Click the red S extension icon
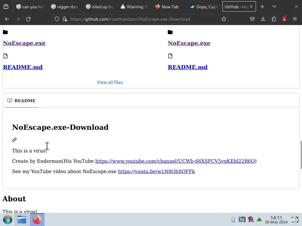Image resolution: width=302 pixels, height=226 pixels. pyautogui.click(x=284, y=19)
